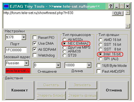This screenshot has width=134, height=102.
Task: Open the Длина length dropdown arrow
Action: (89, 65)
